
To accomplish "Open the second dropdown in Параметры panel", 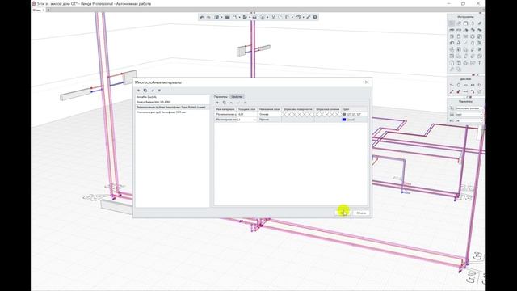I will point(469,115).
